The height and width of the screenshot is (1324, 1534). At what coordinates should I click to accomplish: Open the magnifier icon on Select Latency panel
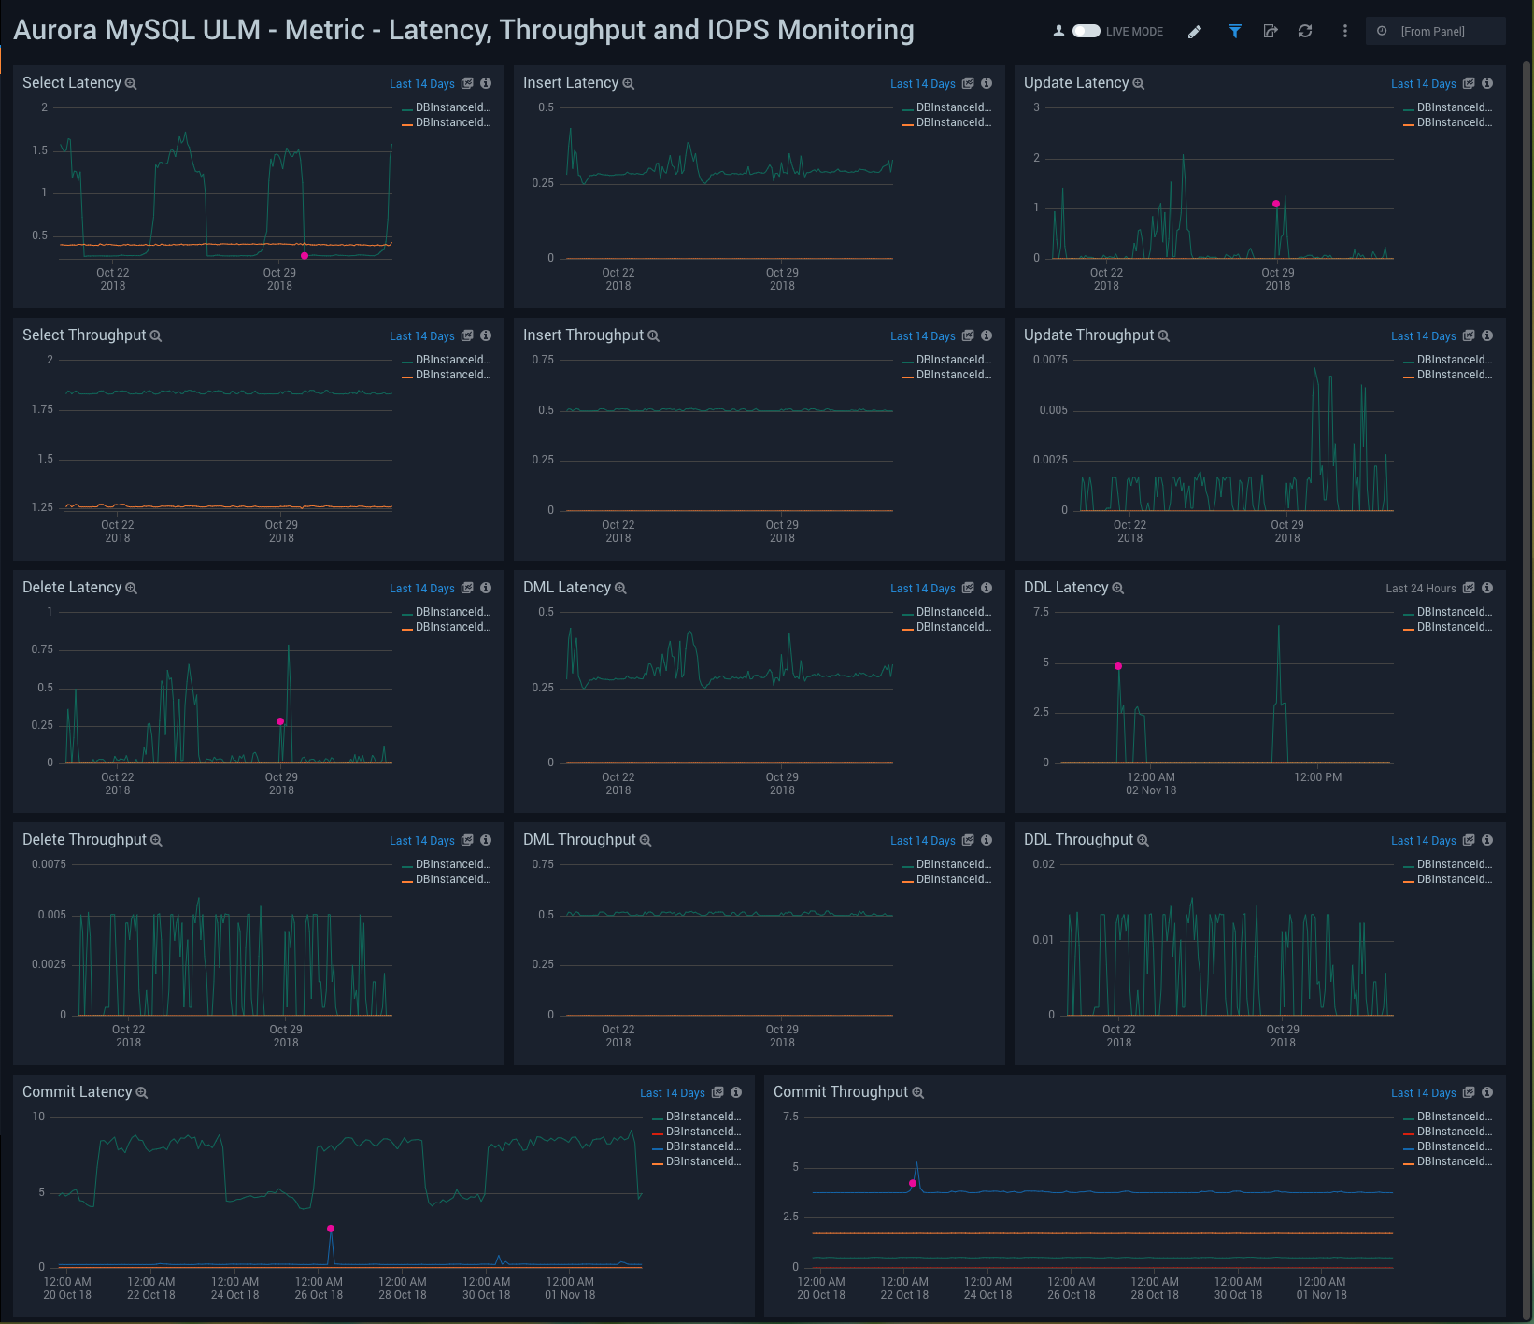tap(132, 83)
